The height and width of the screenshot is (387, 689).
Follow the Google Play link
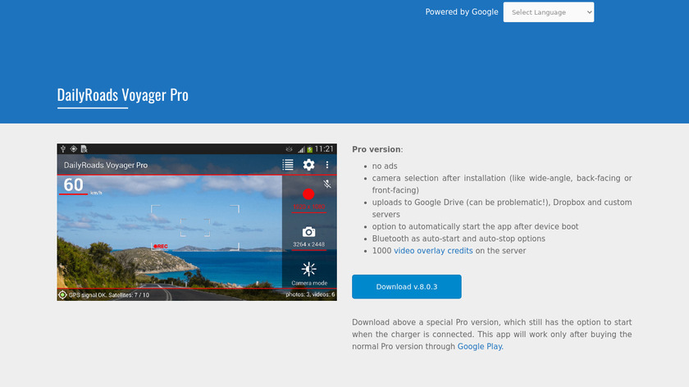[480, 346]
